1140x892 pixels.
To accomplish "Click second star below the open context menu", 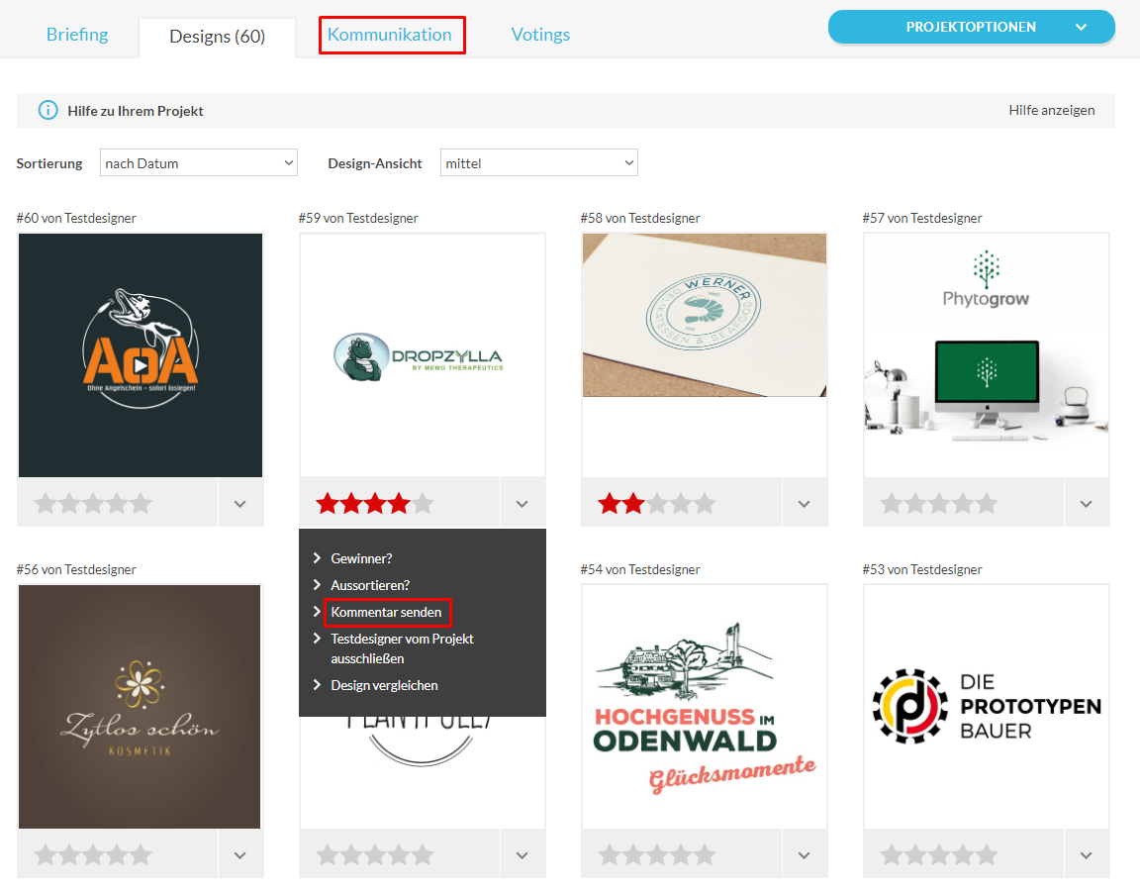I will click(351, 855).
